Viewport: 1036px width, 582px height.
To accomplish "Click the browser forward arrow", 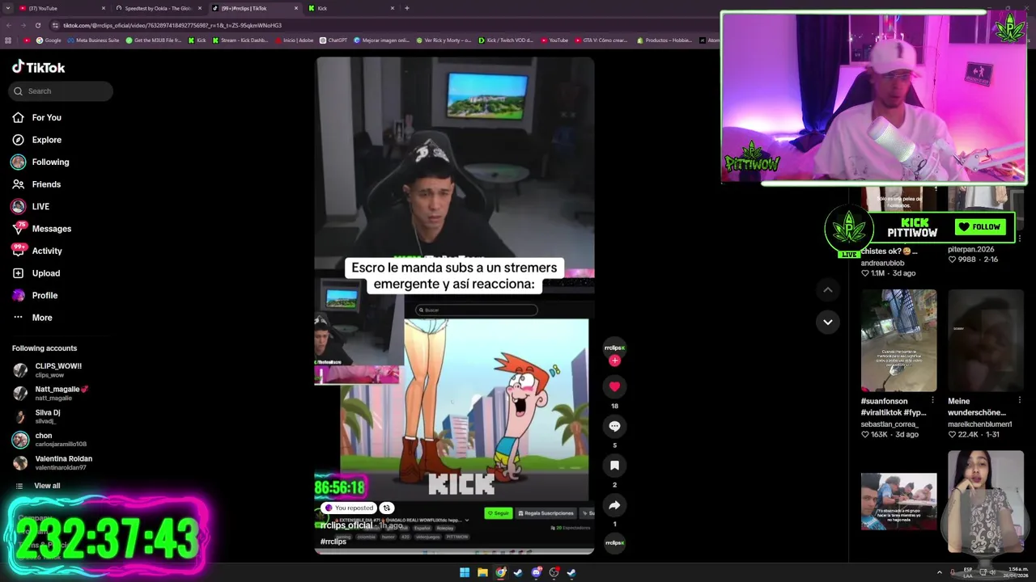I will (x=23, y=25).
